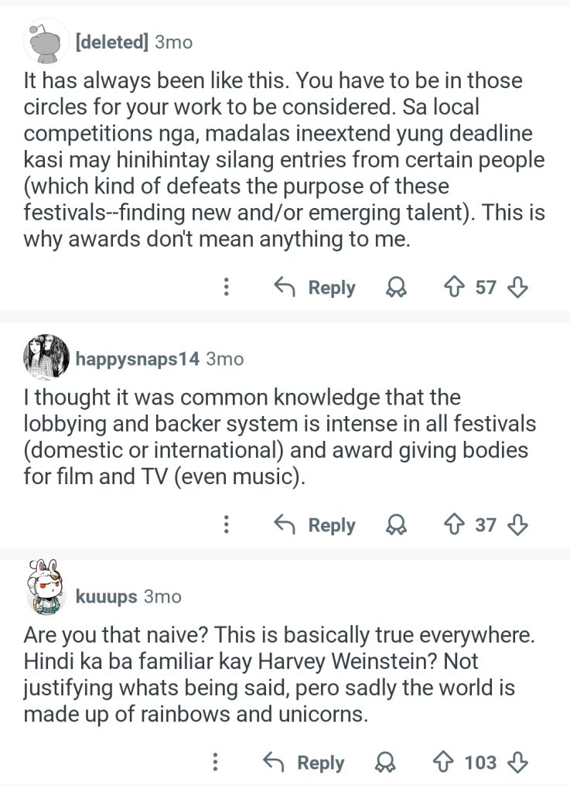Give an award to kuuups' comment

[385, 763]
